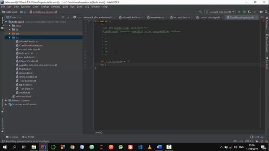
Task: Collapse the src folder
Action: tap(10, 37)
